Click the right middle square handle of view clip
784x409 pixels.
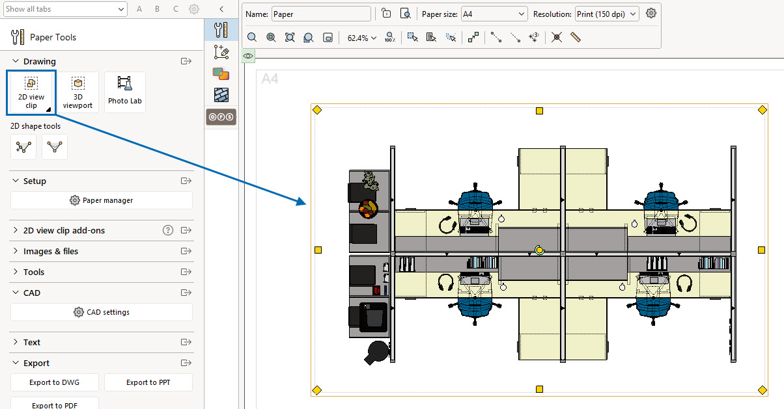pyautogui.click(x=761, y=250)
